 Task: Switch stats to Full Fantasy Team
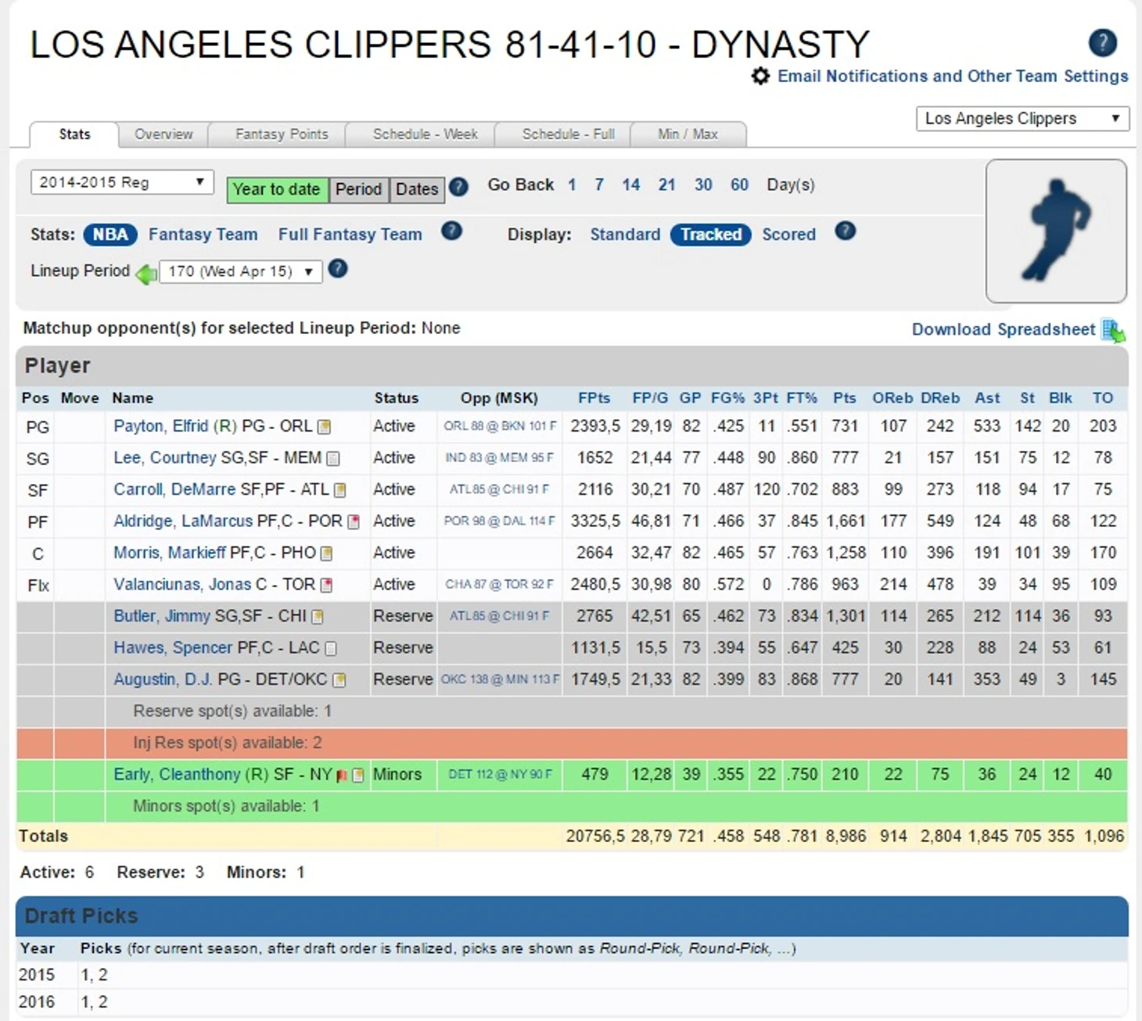pos(350,235)
